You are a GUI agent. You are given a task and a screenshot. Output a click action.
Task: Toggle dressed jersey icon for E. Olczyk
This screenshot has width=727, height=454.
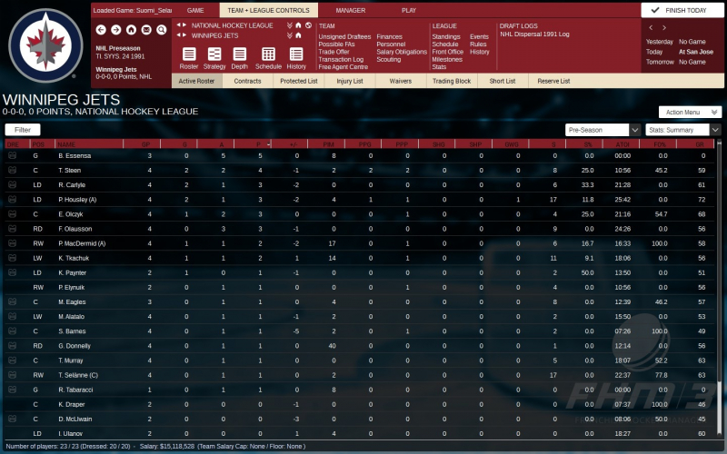(13, 214)
